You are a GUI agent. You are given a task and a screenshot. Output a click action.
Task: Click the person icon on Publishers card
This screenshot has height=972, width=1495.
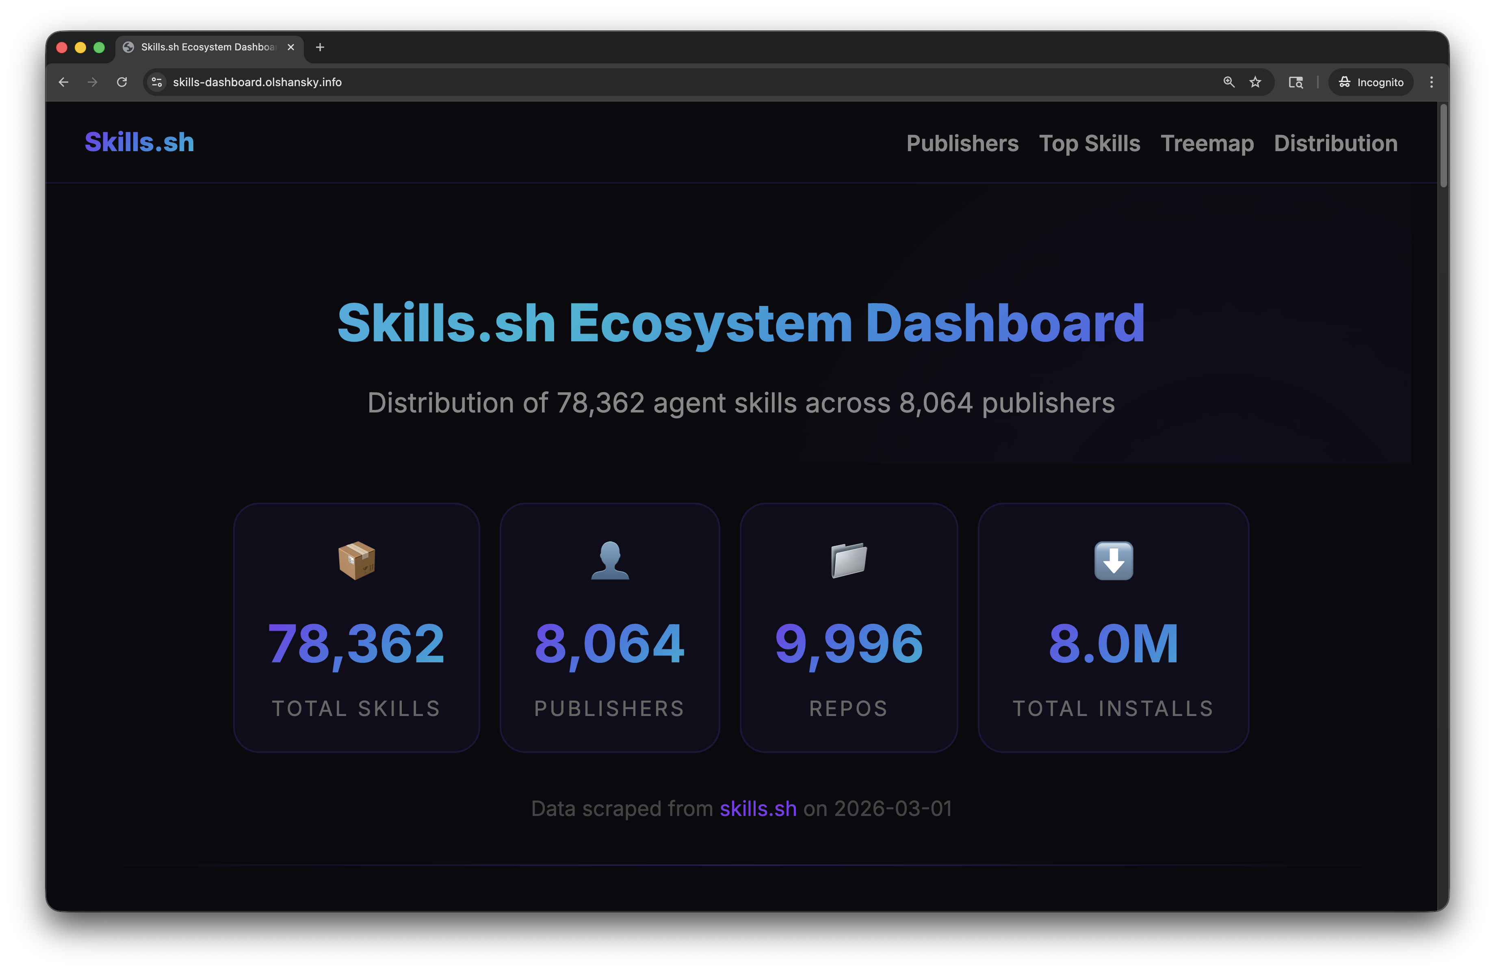[x=609, y=561]
